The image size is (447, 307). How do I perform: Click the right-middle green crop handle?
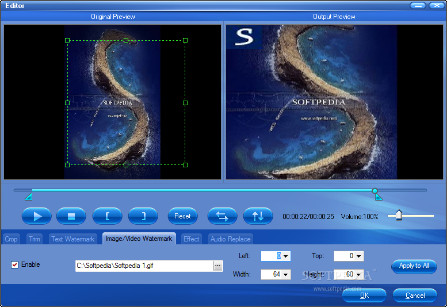pyautogui.click(x=185, y=103)
